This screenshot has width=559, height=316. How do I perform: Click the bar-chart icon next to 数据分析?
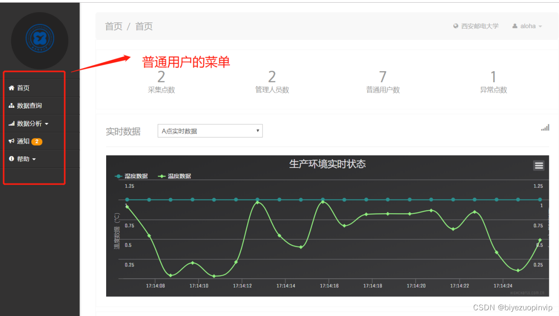point(11,123)
